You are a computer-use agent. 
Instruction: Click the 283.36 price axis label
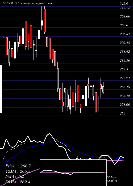[x=125, y=61]
